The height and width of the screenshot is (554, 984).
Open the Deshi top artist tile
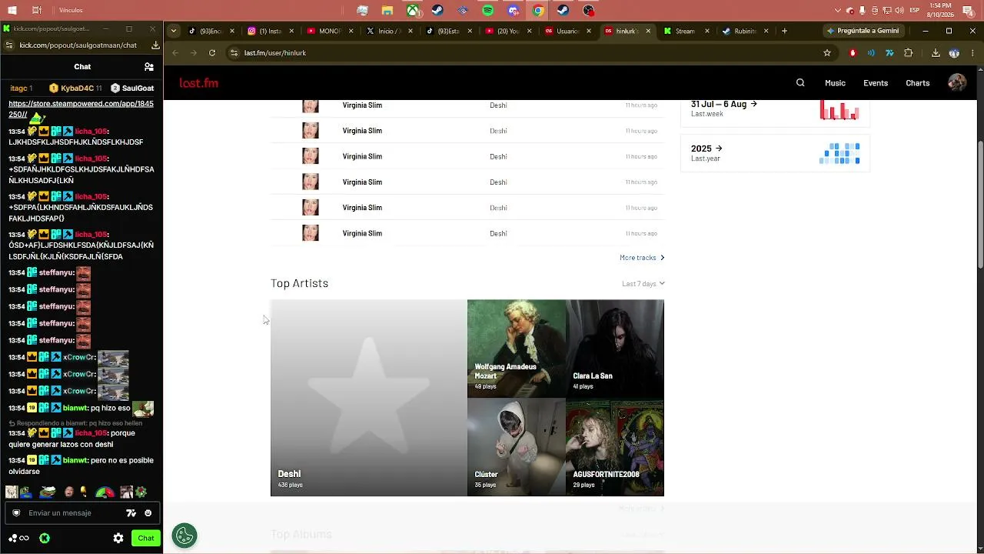tap(369, 398)
